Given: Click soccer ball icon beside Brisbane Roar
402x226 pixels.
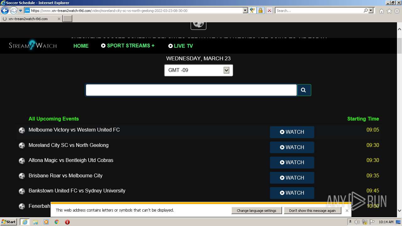Looking at the screenshot, I should click(22, 176).
